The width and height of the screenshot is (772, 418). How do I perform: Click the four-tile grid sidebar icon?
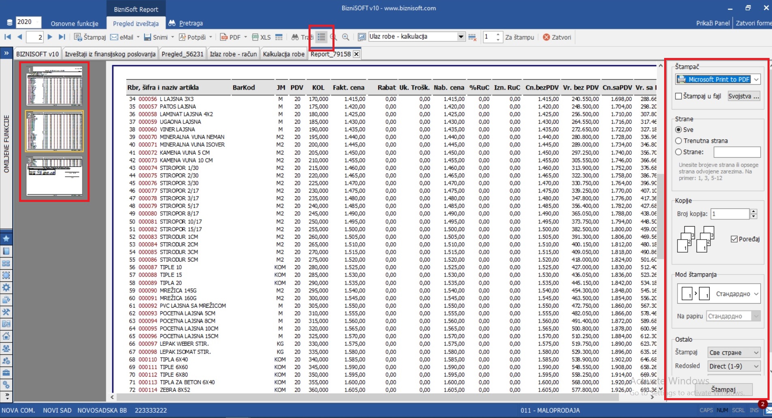(6, 263)
